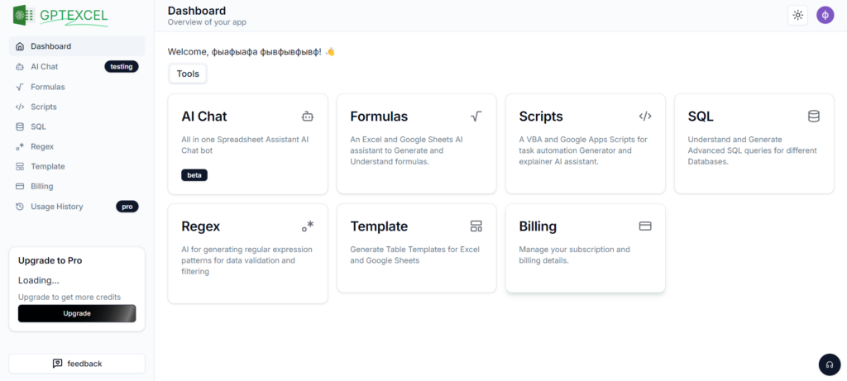This screenshot has width=847, height=381.
Task: Click the black Upgrade button
Action: 77,313
